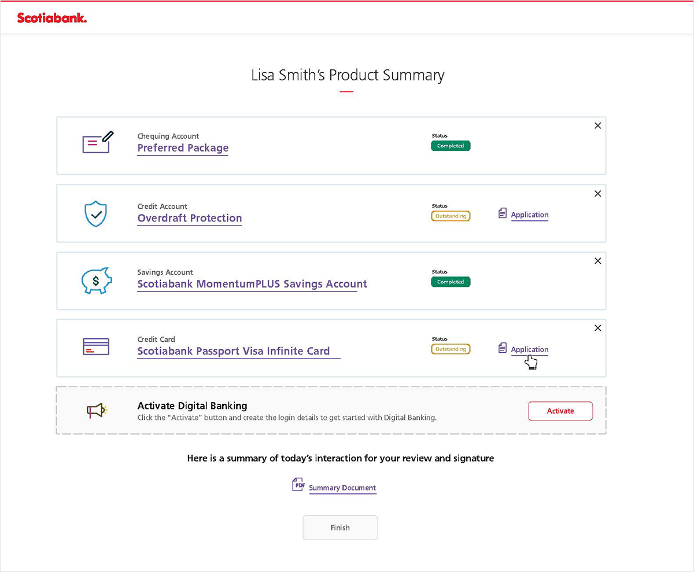This screenshot has height=572, width=694.
Task: Click the Outstanding status badge for Passport Visa card
Action: coord(451,349)
